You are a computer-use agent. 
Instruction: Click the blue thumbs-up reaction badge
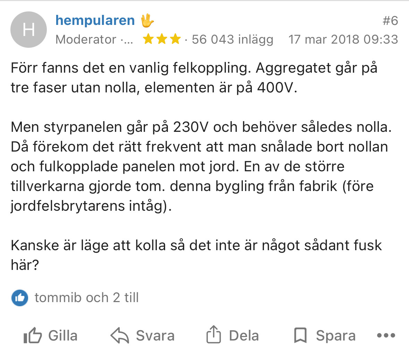[20, 298]
